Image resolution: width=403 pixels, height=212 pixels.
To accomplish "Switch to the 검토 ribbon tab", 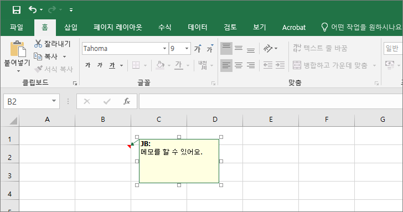I will click(230, 27).
